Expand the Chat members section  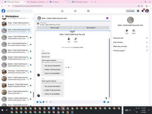(130, 42)
